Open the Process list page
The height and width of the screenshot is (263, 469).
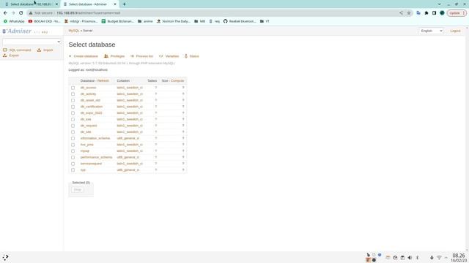pyautogui.click(x=141, y=56)
